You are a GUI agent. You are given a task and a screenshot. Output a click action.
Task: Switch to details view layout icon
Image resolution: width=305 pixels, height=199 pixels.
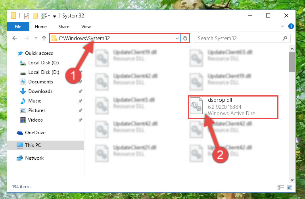click(280, 187)
